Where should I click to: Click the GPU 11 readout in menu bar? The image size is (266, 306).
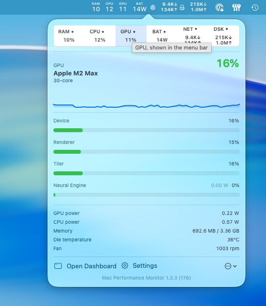click(x=122, y=7)
